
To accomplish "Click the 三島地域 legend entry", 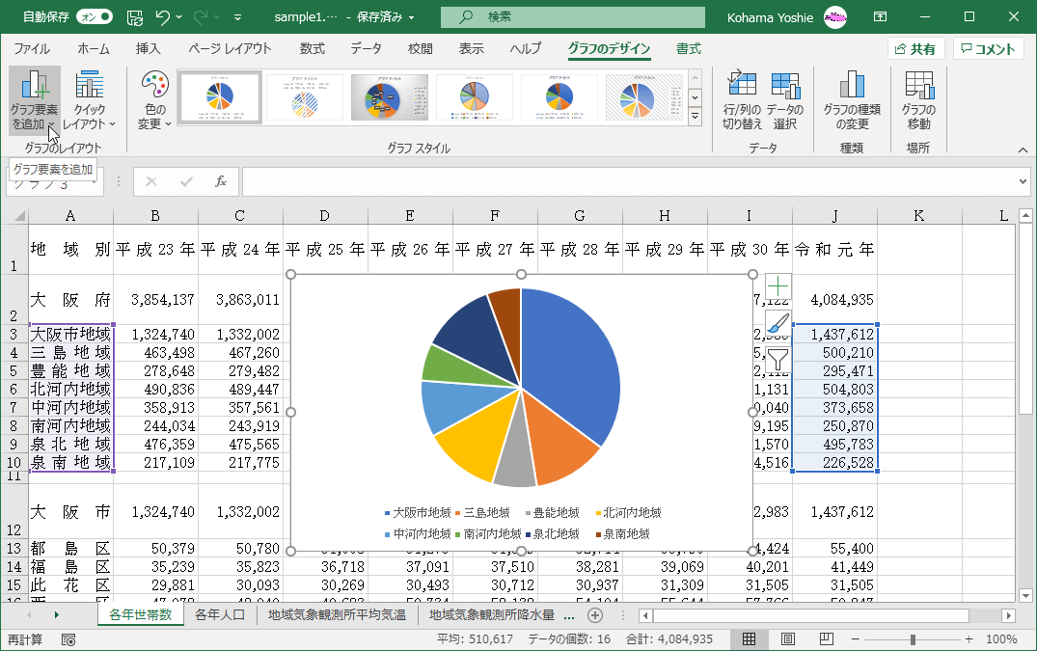I will point(482,513).
